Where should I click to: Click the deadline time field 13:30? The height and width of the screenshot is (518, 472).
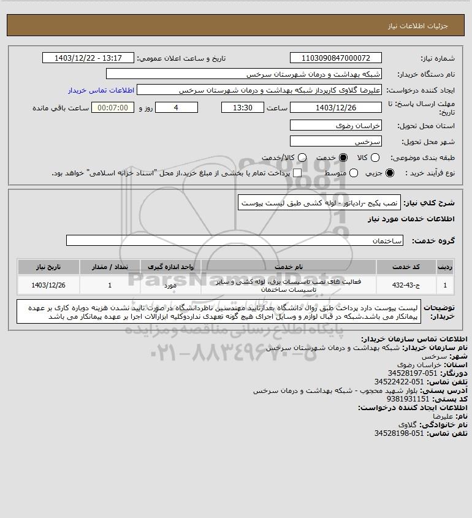(x=243, y=108)
